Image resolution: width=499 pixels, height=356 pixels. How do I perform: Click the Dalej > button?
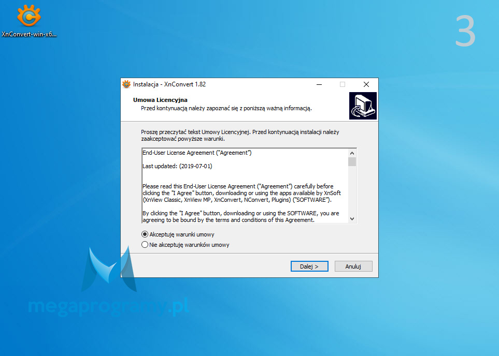[x=309, y=266]
